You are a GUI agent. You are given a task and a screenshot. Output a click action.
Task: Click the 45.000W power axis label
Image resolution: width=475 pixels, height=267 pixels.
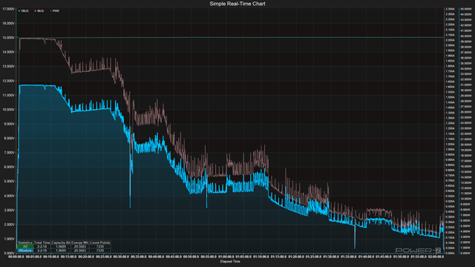(465, 9)
